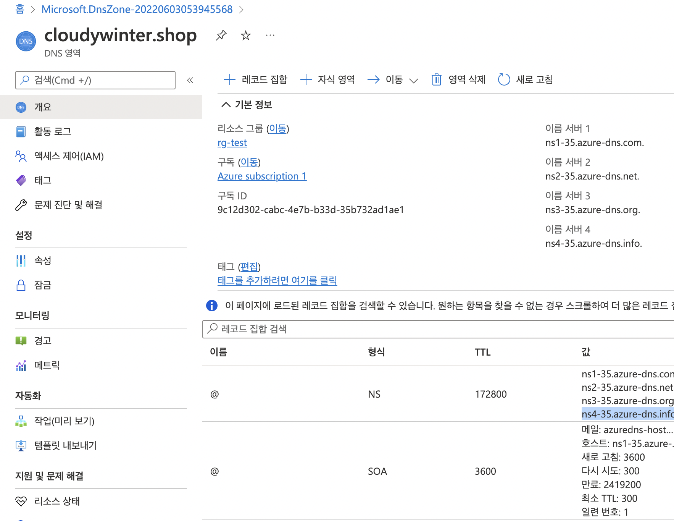Click search magnifier in 레코드 집합 검색
This screenshot has height=521, width=674.
click(x=212, y=328)
